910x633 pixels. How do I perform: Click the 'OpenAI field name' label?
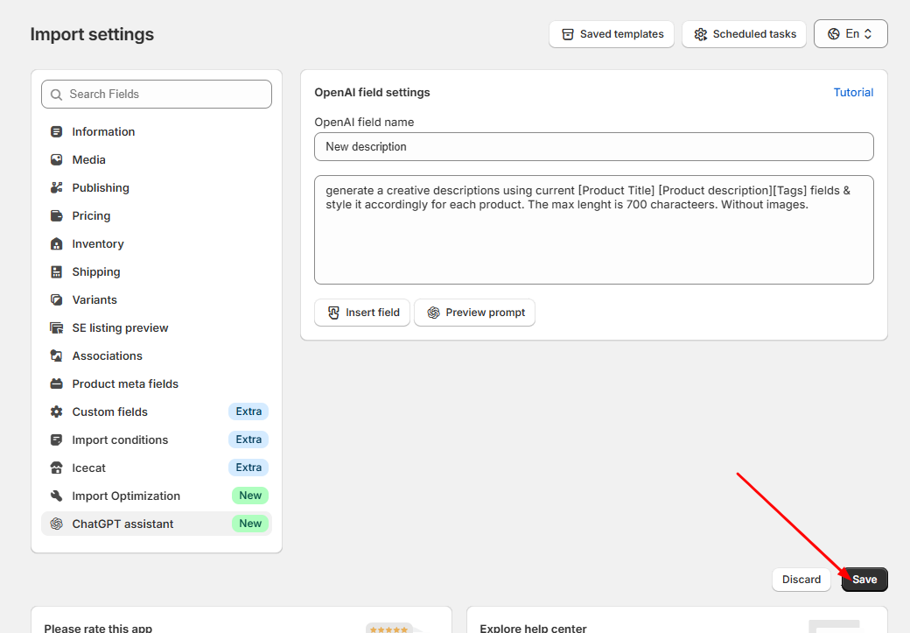(x=365, y=122)
